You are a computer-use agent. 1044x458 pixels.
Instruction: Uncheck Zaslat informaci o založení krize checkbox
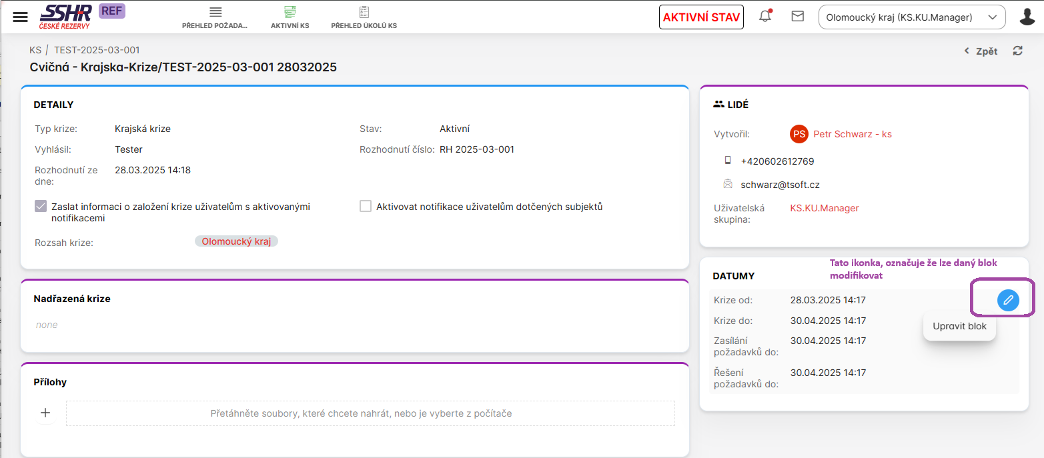(x=41, y=207)
